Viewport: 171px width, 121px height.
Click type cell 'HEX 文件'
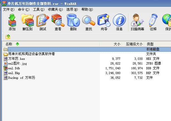[153, 59]
